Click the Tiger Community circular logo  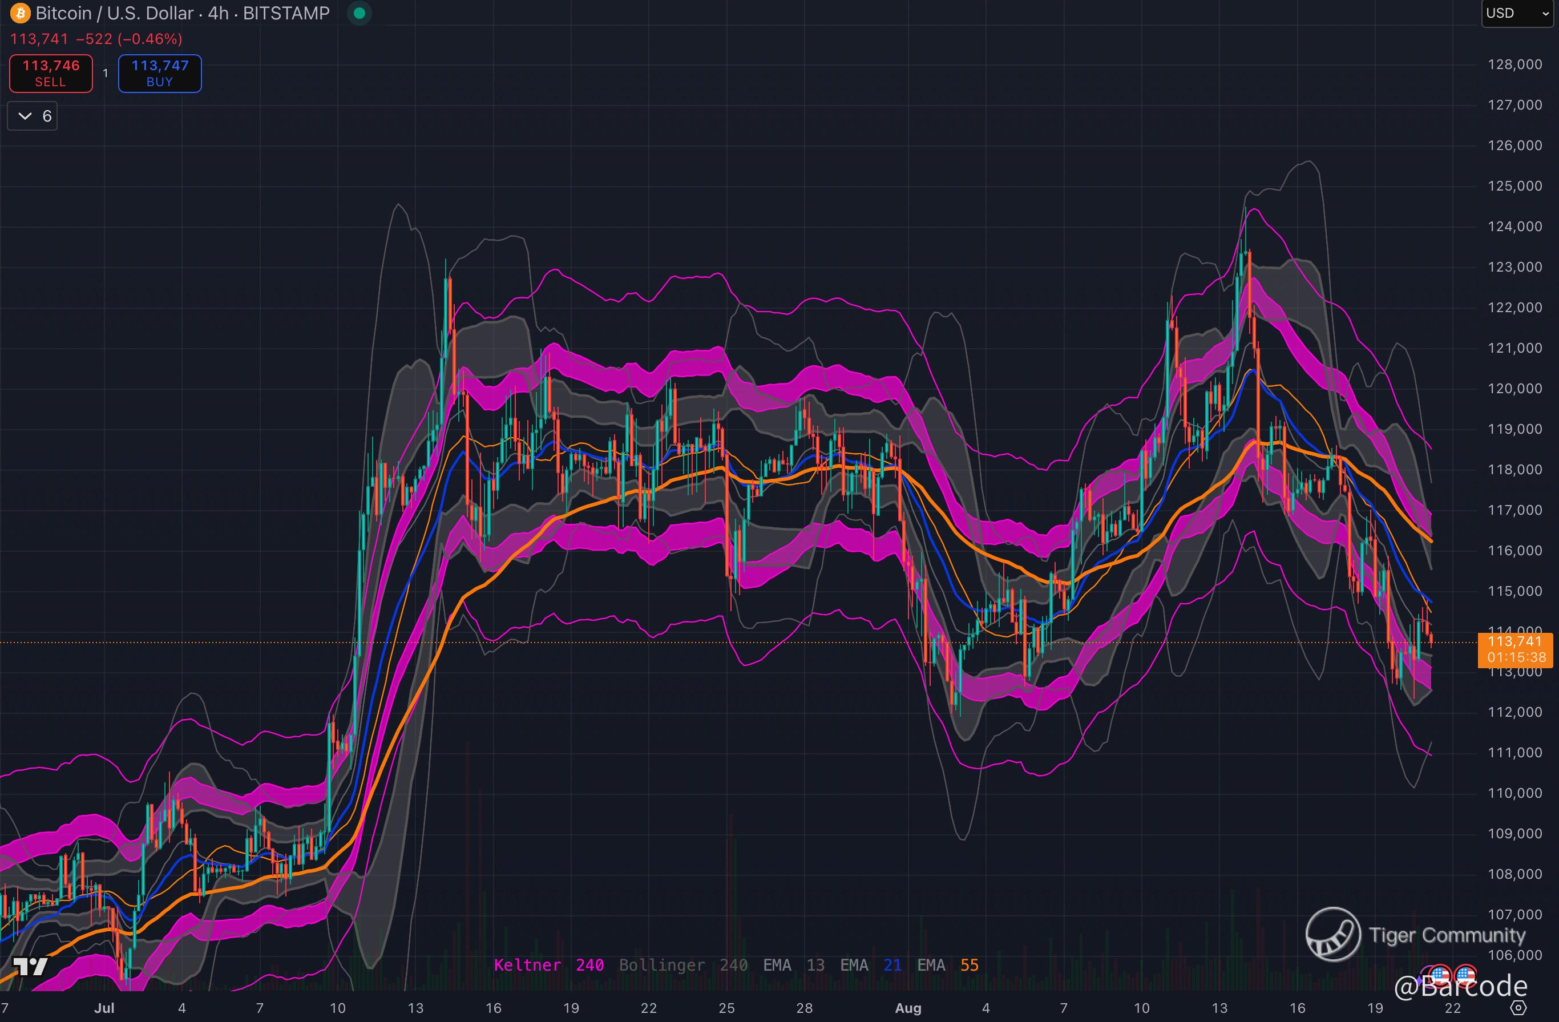coord(1332,934)
